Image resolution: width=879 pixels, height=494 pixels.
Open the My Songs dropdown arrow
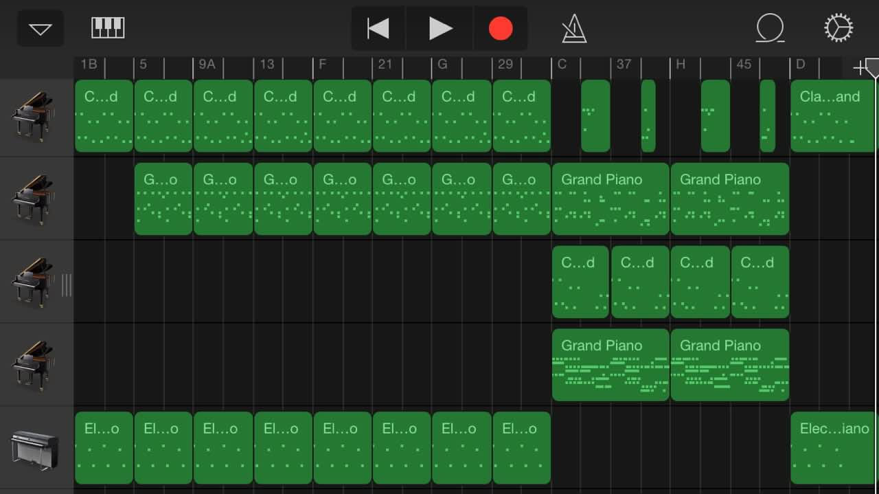click(41, 29)
